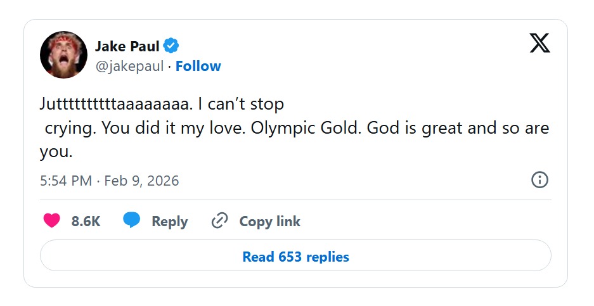Click the Reply text label

(x=169, y=222)
